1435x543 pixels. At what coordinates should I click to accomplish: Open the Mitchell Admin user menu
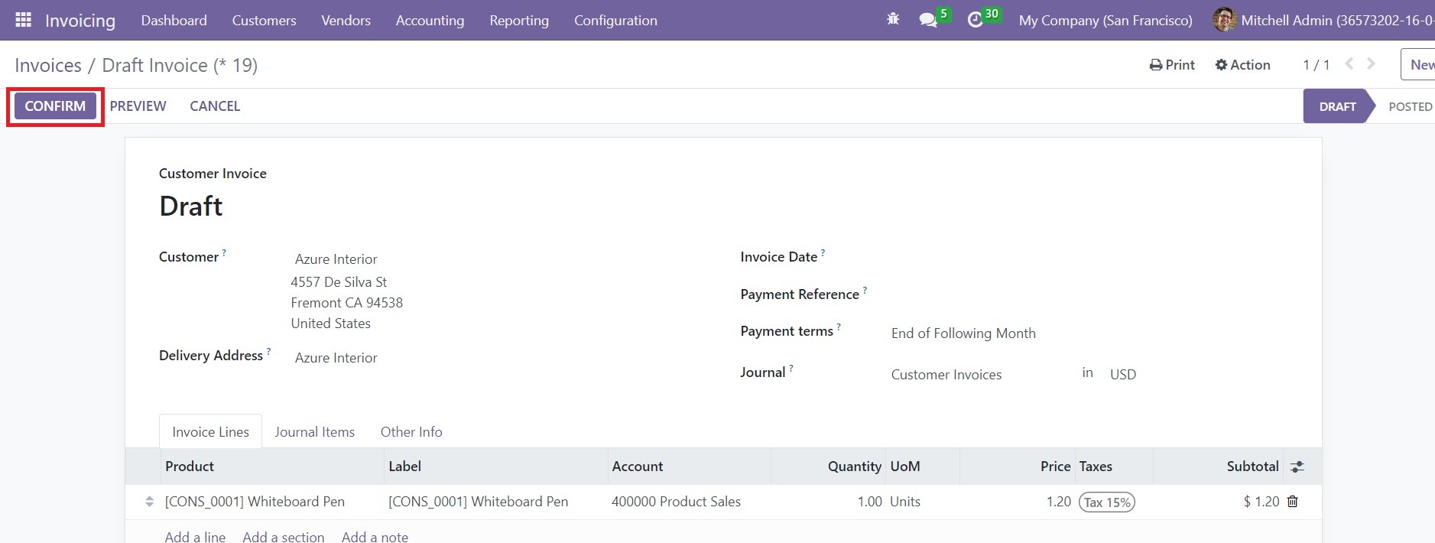pyautogui.click(x=1323, y=21)
